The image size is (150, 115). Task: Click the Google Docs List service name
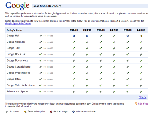pos(16,54)
